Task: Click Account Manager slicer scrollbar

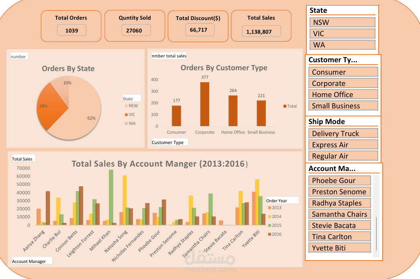Action: point(376,234)
